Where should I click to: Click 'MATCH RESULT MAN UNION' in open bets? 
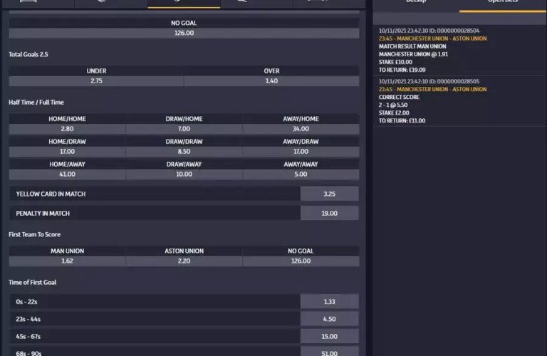click(x=412, y=46)
